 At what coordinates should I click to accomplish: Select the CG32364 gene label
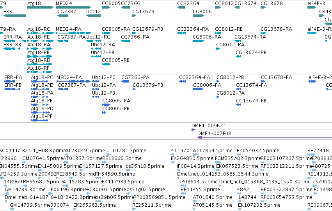(188, 4)
